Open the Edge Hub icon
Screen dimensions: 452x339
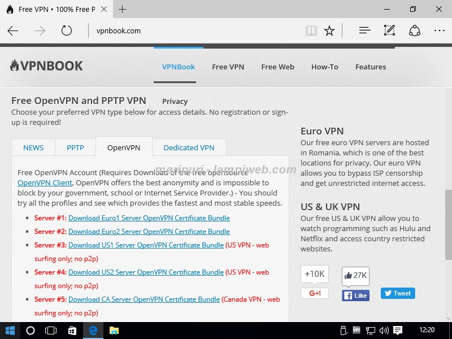click(364, 31)
